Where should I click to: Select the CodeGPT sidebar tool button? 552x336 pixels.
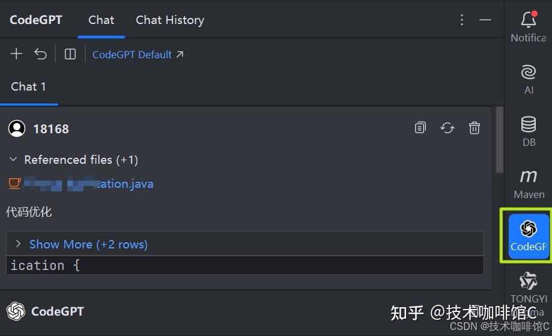[x=528, y=235]
